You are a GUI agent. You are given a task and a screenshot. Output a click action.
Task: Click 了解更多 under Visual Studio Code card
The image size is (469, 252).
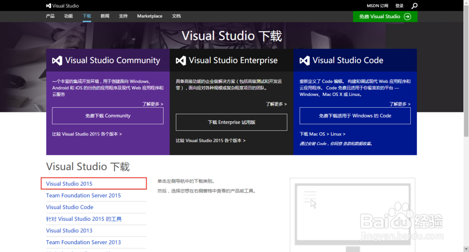tap(400, 104)
